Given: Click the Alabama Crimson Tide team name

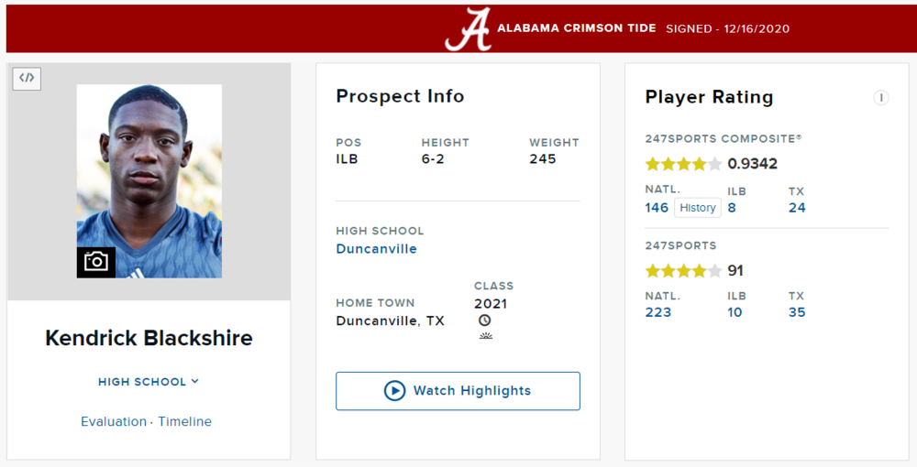Looking at the screenshot, I should click(576, 28).
